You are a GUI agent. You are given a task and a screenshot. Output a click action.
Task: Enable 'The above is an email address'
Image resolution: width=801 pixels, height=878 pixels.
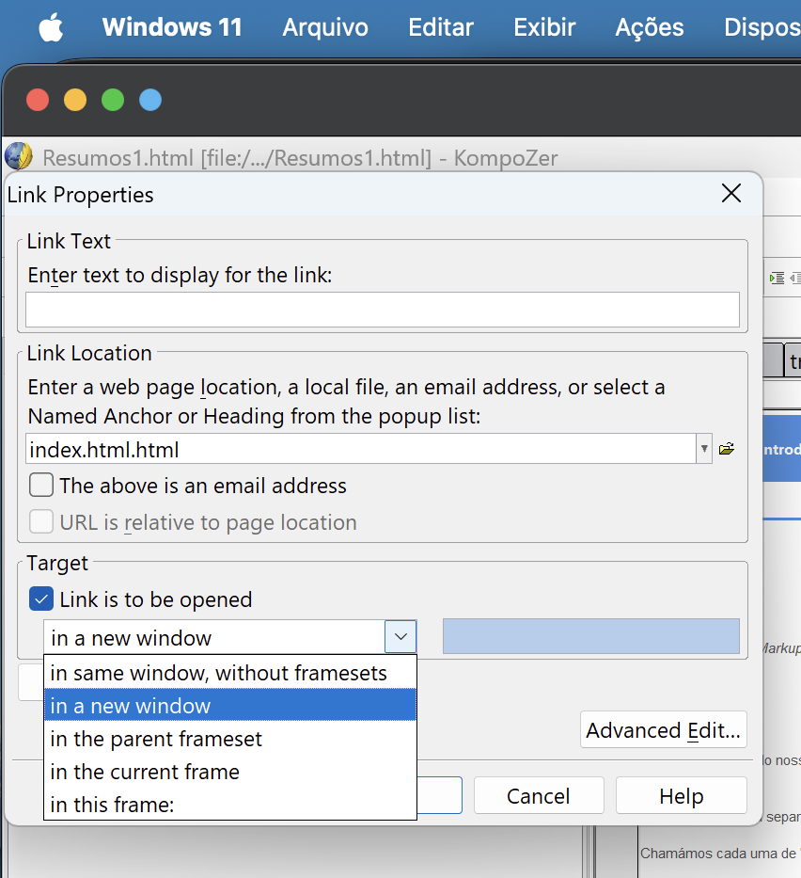41,486
